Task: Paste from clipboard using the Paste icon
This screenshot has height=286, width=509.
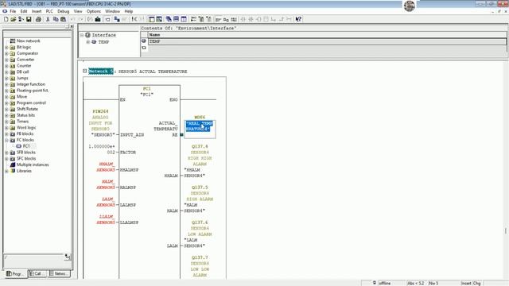Action: point(64,19)
